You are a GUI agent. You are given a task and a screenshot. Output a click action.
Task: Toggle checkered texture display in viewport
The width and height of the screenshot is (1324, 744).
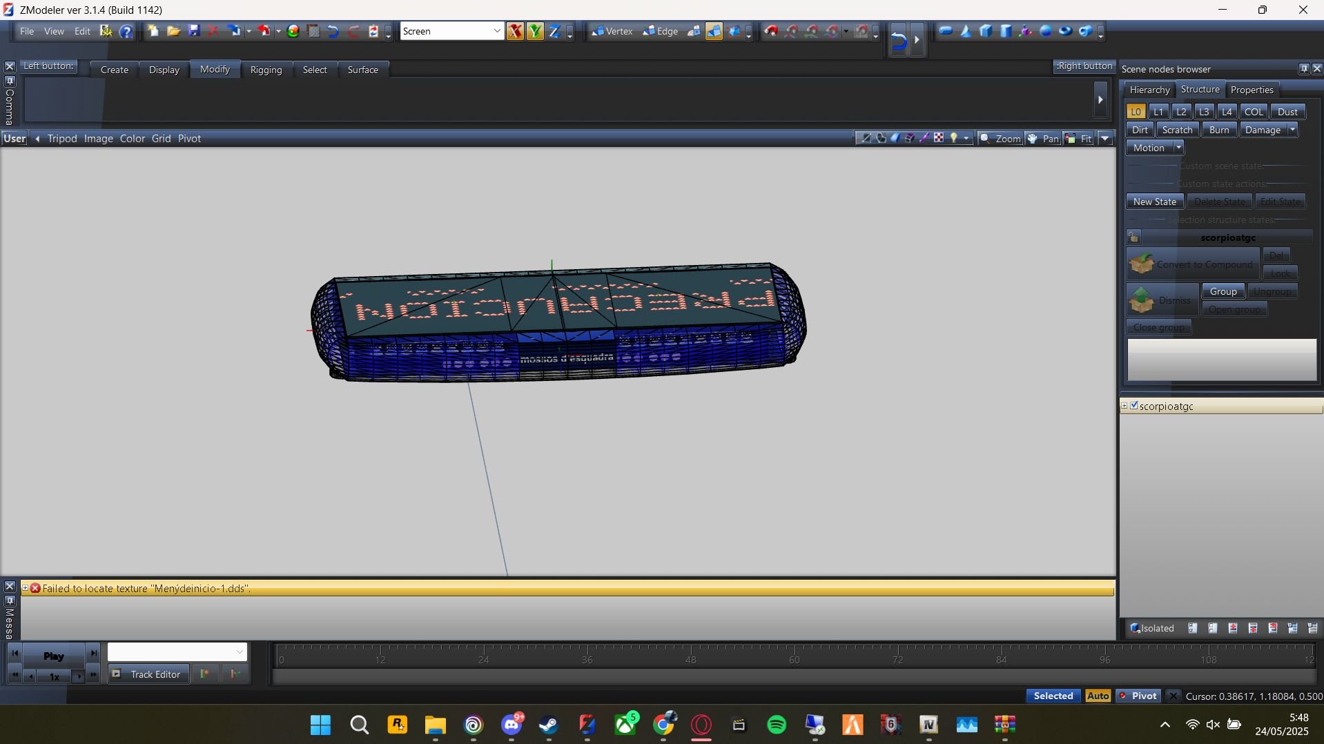pos(939,139)
